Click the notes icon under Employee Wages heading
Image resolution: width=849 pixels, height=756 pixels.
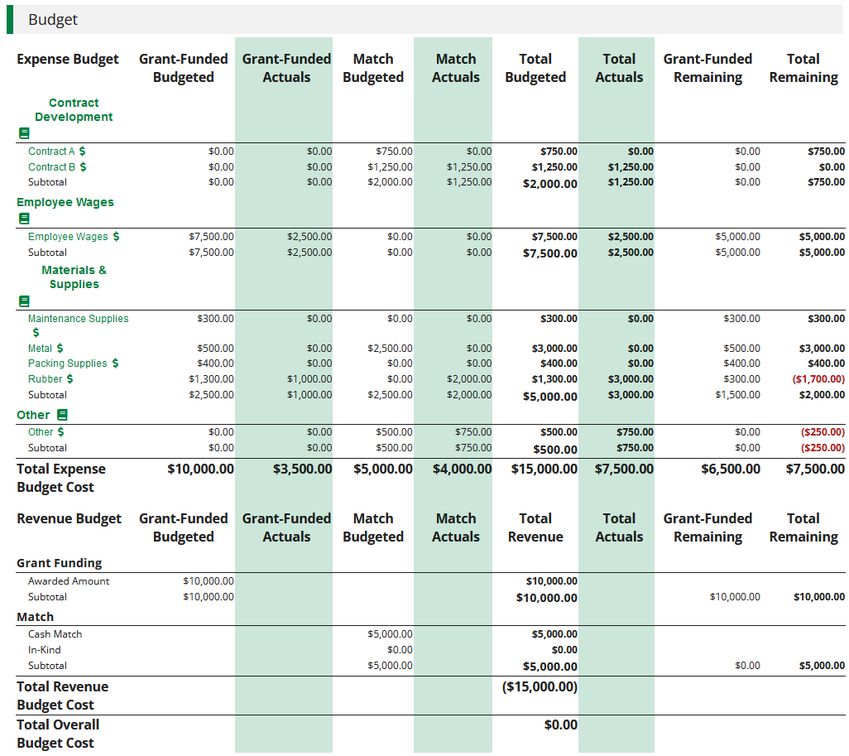(x=23, y=219)
